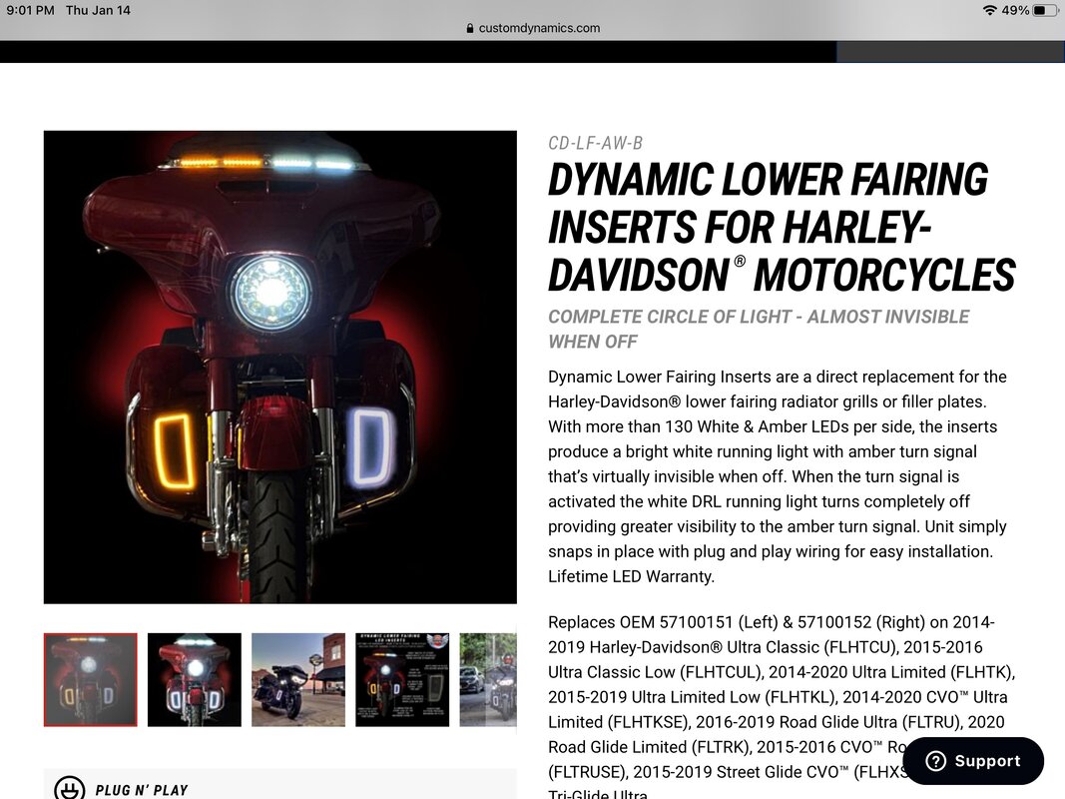Select fifth thumbnail of rider on road
The width and height of the screenshot is (1065, 799).
(x=488, y=679)
